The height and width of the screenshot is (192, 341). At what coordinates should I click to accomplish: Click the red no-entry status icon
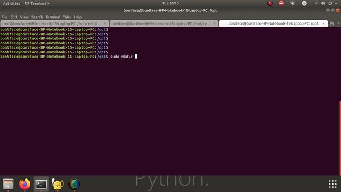[x=281, y=3]
